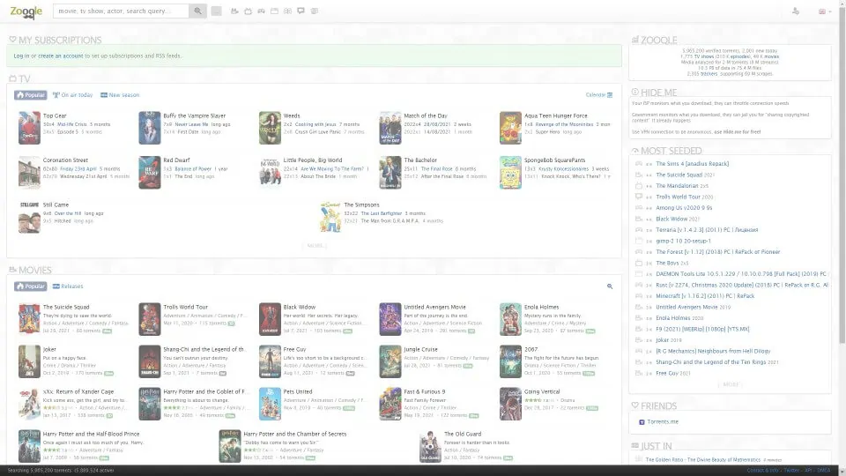This screenshot has width=846, height=476.
Task: Open Minecraft RePack most seeded link
Action: point(705,296)
